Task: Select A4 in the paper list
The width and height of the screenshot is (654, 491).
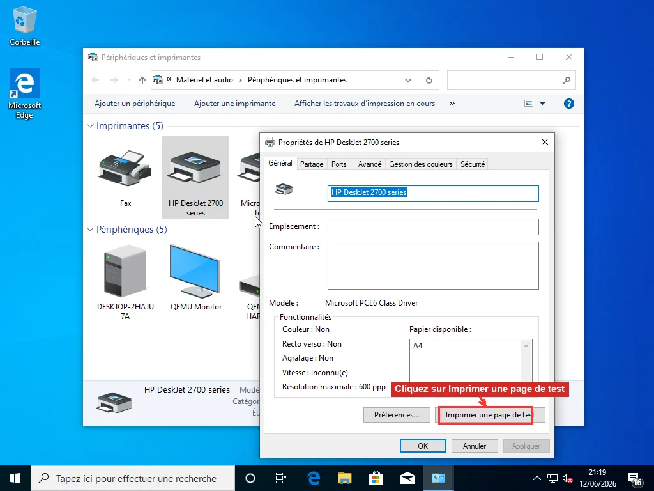Action: click(418, 346)
